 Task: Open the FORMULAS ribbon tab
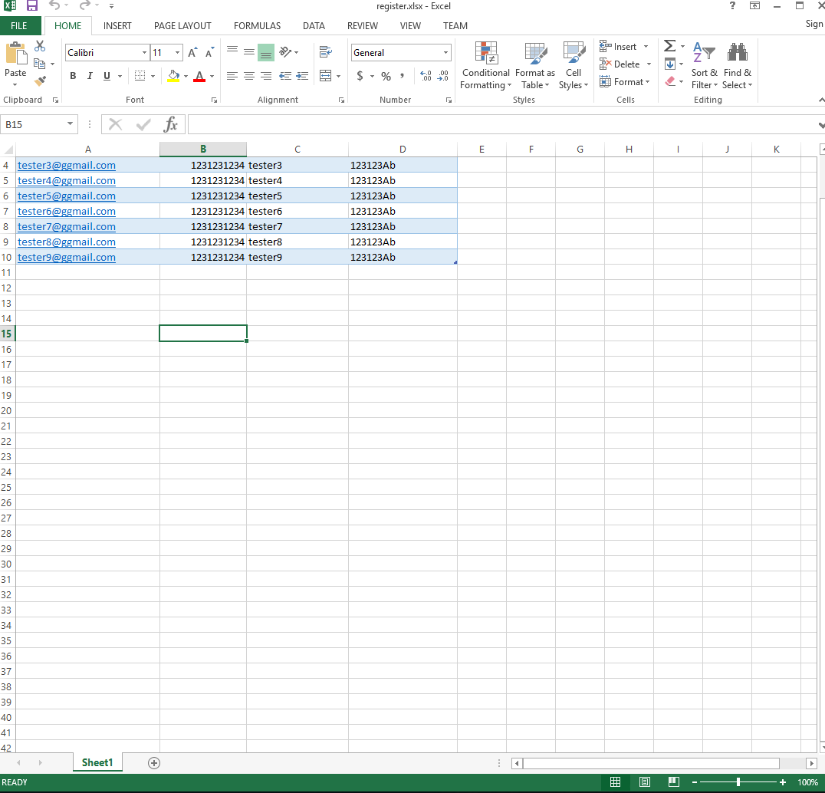(x=257, y=25)
